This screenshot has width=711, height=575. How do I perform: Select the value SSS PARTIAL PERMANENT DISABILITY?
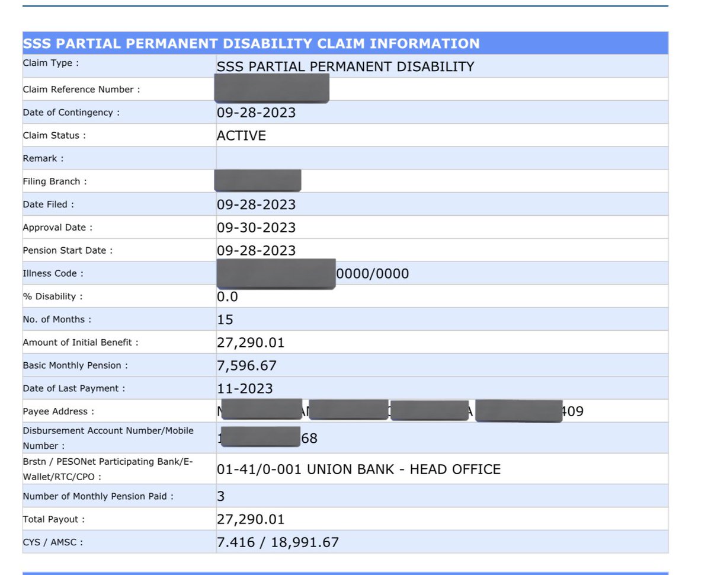point(345,66)
